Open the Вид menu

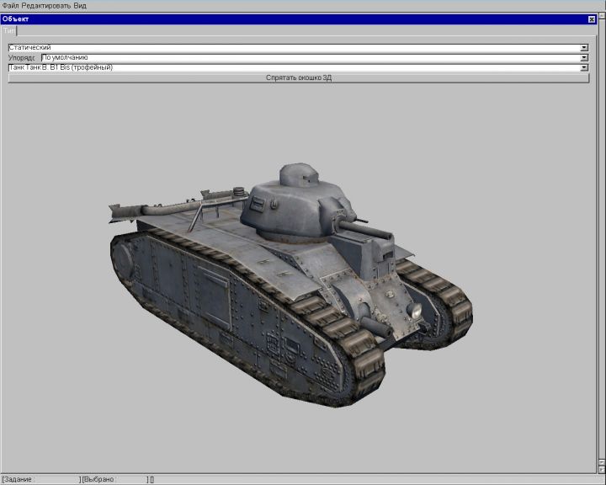pos(81,5)
